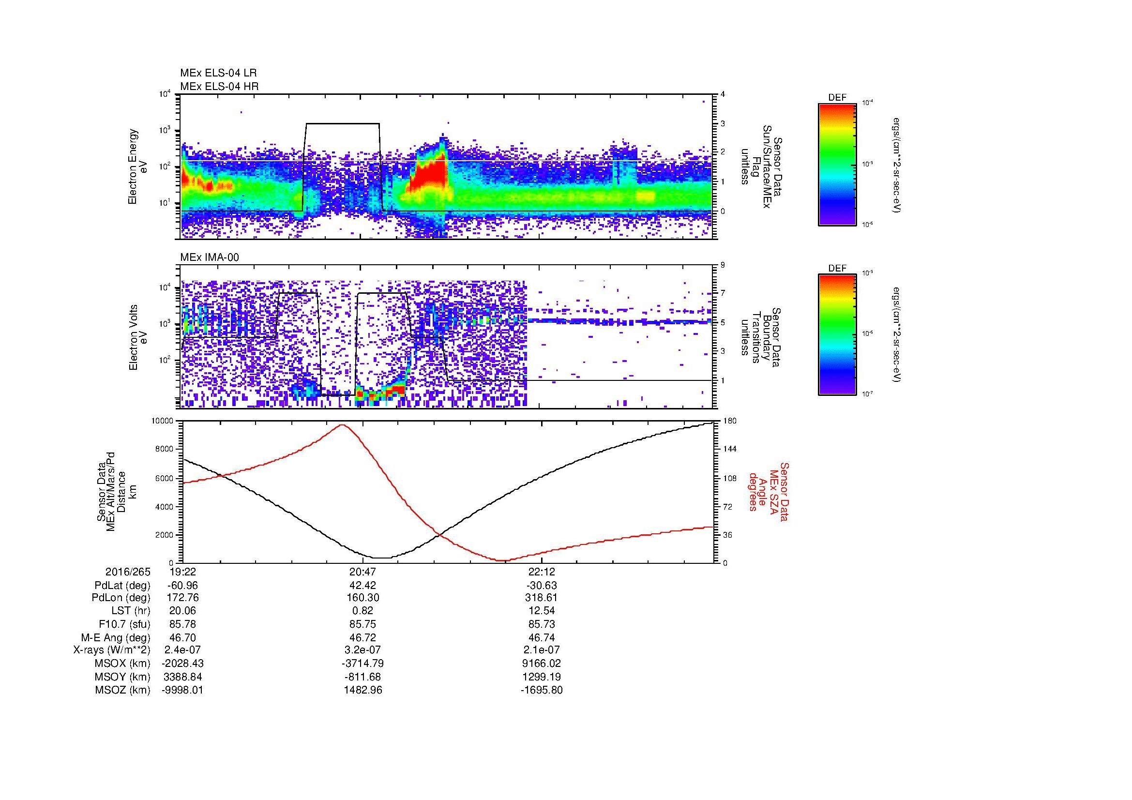Click the date label '2016/265'
The height and width of the screenshot is (800, 1132).
pos(128,572)
